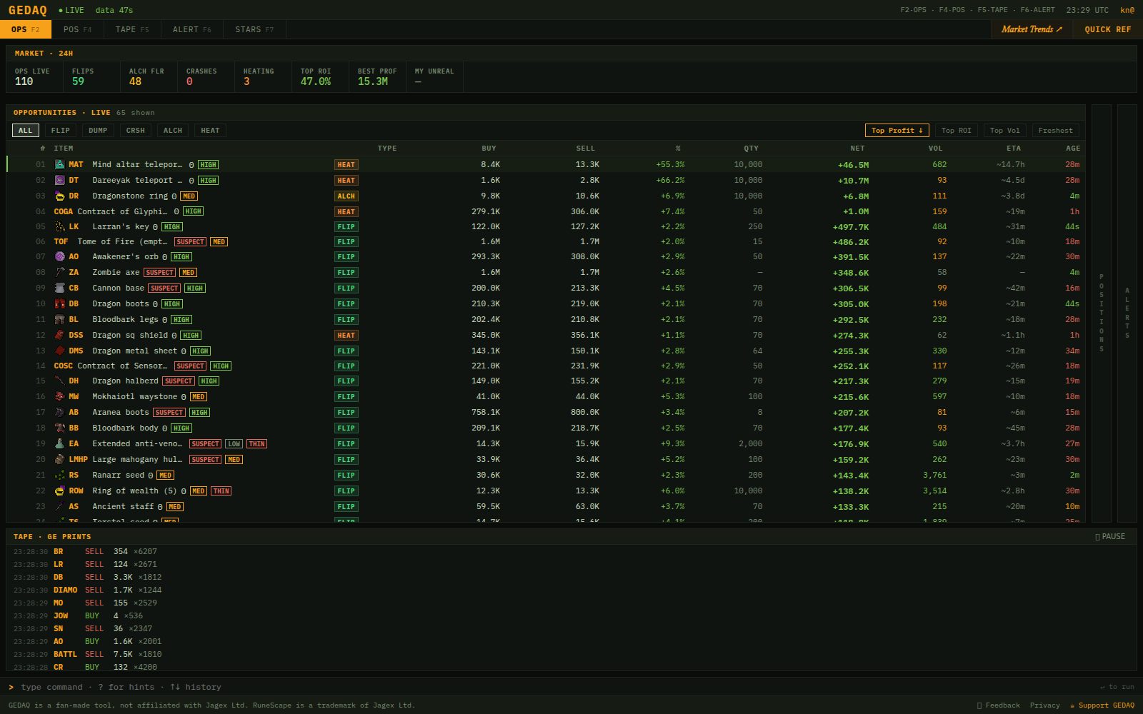Click the Awakener's orb item icon
The image size is (1143, 714).
60,256
